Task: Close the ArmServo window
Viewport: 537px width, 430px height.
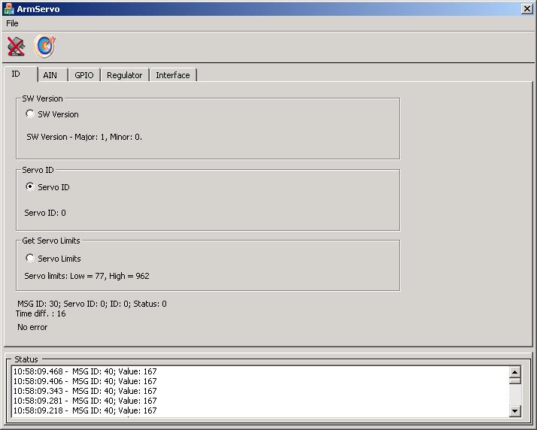Action: [526, 8]
